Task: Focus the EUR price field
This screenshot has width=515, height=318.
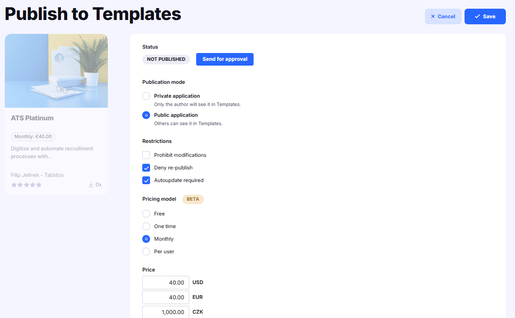Action: point(166,297)
